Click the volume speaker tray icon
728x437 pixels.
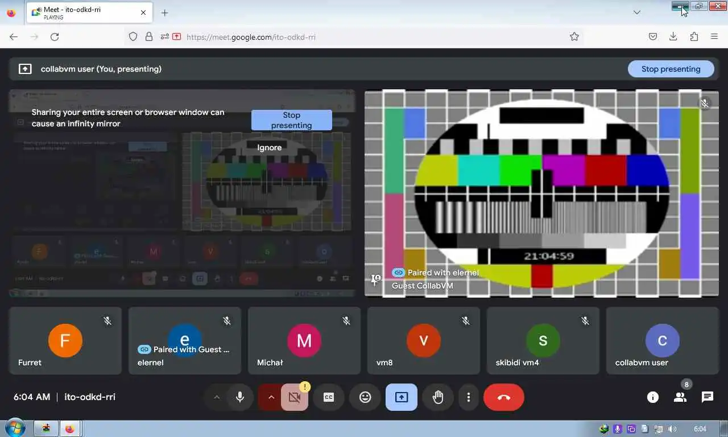click(672, 429)
